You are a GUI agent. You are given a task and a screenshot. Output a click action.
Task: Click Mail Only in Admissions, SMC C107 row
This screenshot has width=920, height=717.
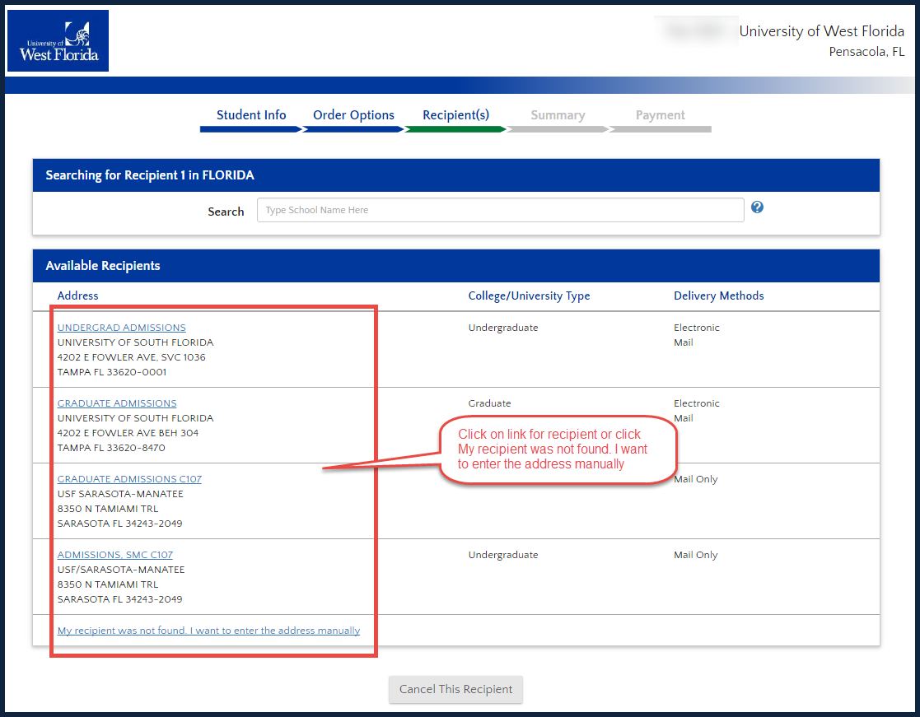[x=695, y=555]
